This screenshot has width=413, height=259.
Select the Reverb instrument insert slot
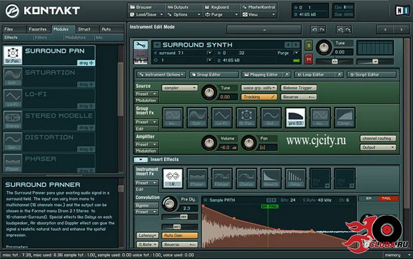click(271, 178)
